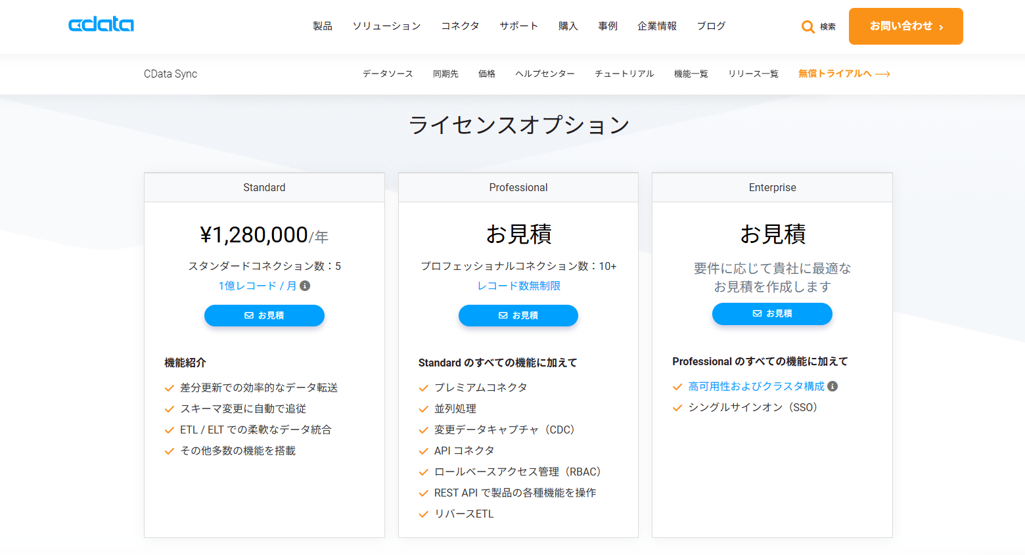Click スキーマ変更に自動で追従 feature

(x=243, y=409)
